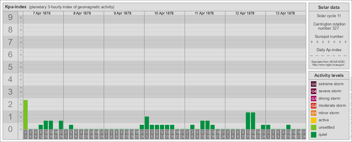Click the 15-18 bar on 12 Apr
Viewport: 352px width, 142px height.
(x=253, y=121)
